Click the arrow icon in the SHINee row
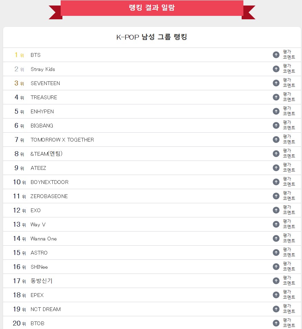Image resolution: width=302 pixels, height=329 pixels. tap(276, 267)
